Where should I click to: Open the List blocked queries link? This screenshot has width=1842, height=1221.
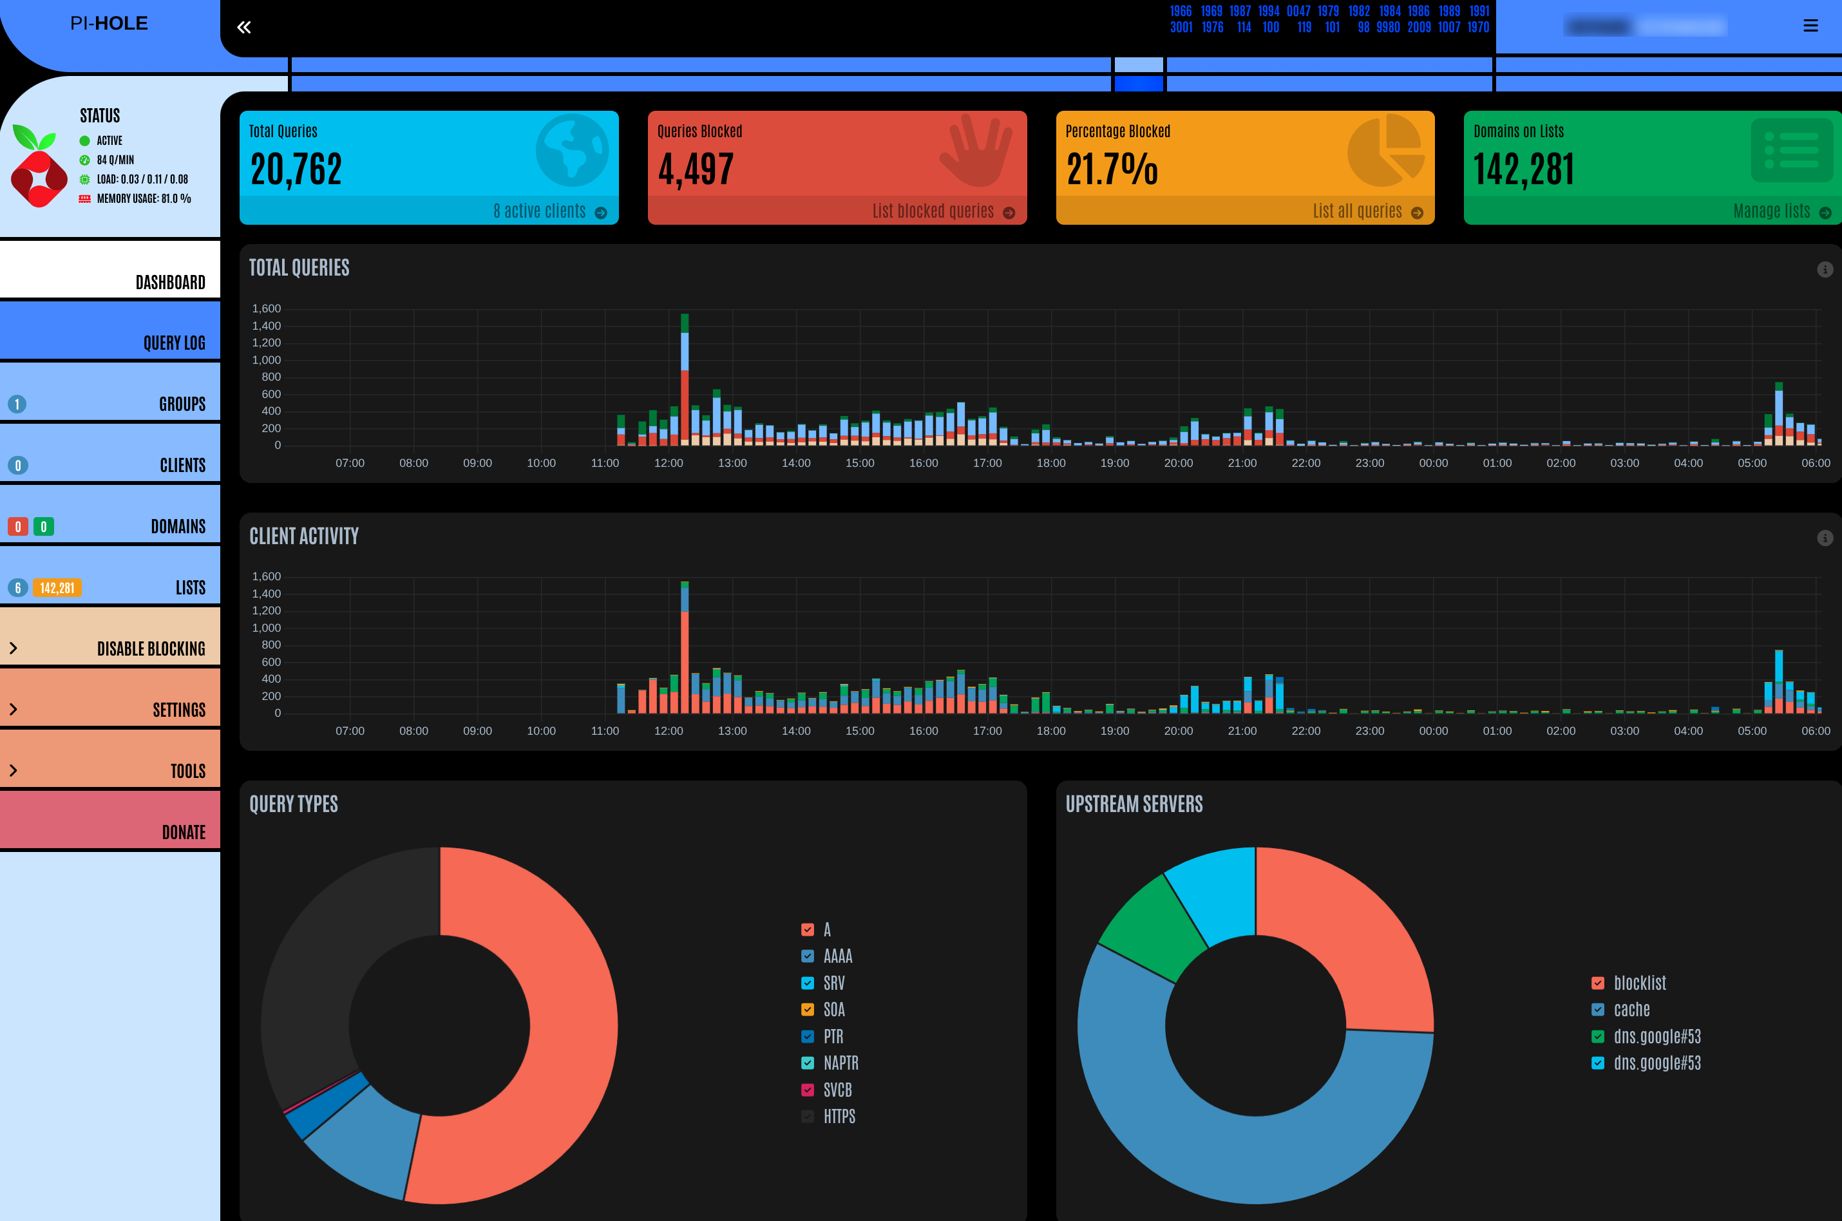pyautogui.click(x=933, y=211)
